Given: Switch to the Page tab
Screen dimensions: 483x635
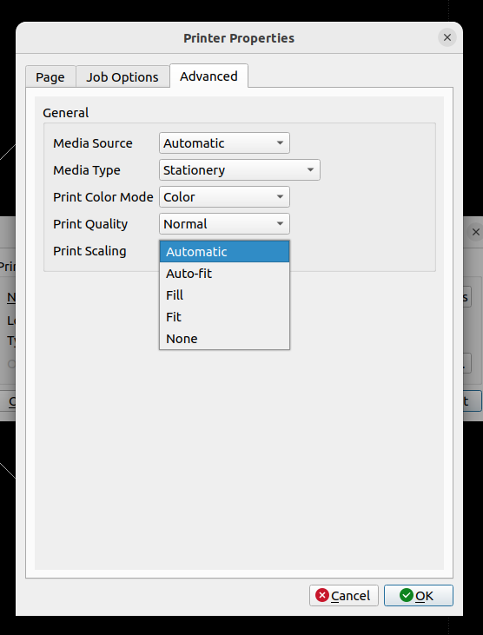Looking at the screenshot, I should click(x=50, y=76).
